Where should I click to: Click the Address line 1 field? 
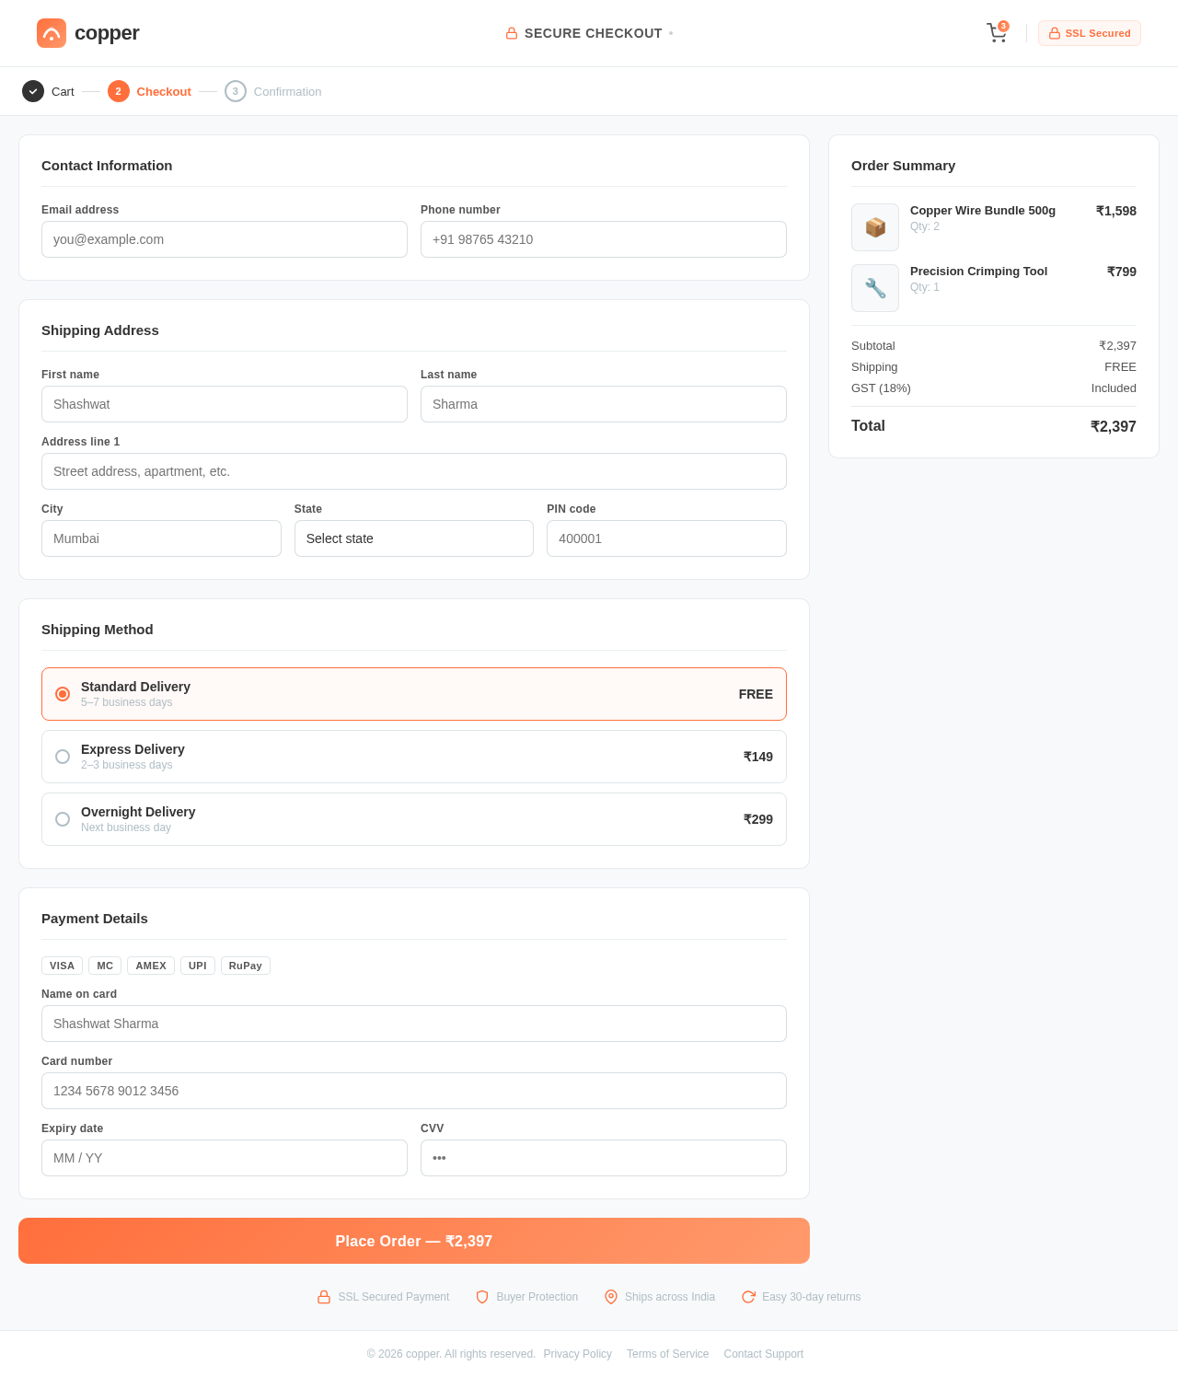[x=414, y=471]
